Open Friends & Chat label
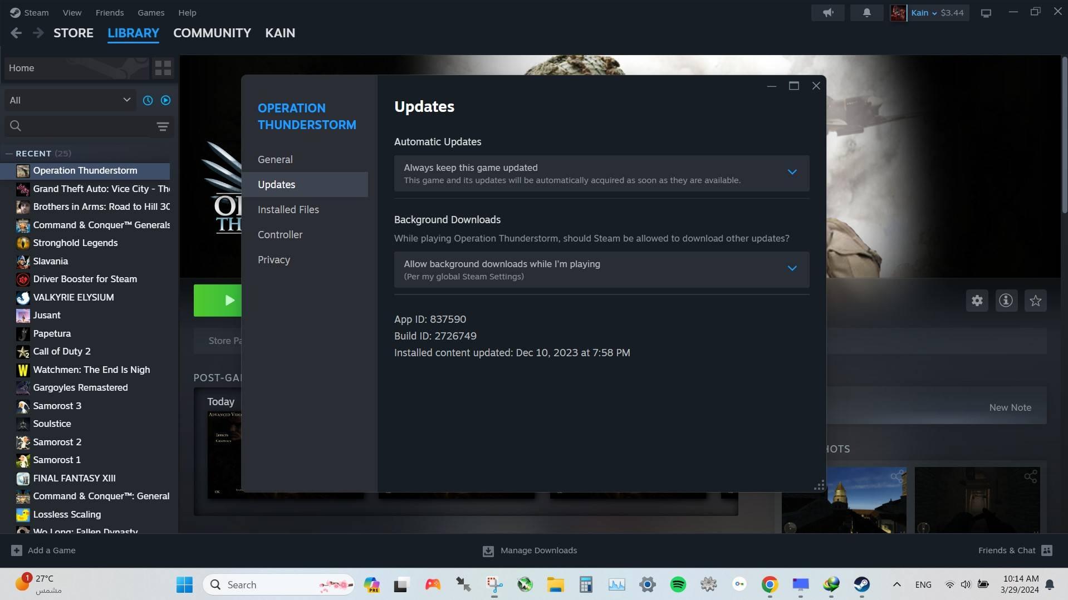This screenshot has height=600, width=1068. point(1007,550)
